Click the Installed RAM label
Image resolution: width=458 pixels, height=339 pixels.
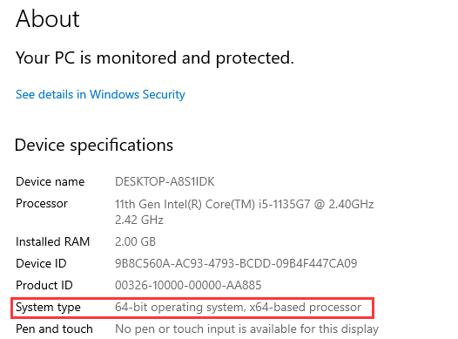tap(53, 242)
